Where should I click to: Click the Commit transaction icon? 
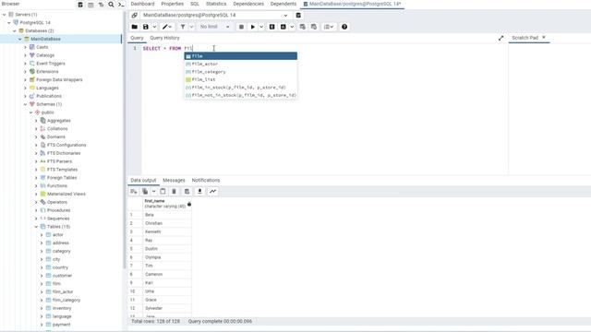pos(302,27)
